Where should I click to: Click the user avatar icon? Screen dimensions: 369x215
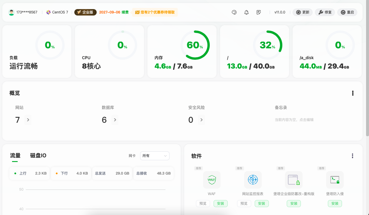[x=11, y=12]
